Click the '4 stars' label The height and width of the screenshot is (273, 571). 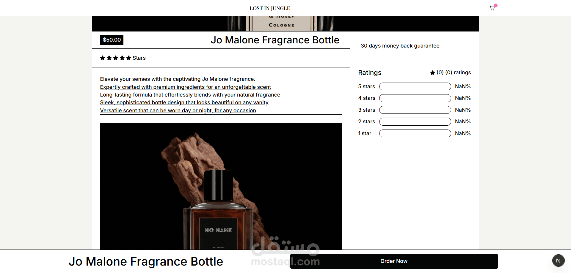coord(367,98)
